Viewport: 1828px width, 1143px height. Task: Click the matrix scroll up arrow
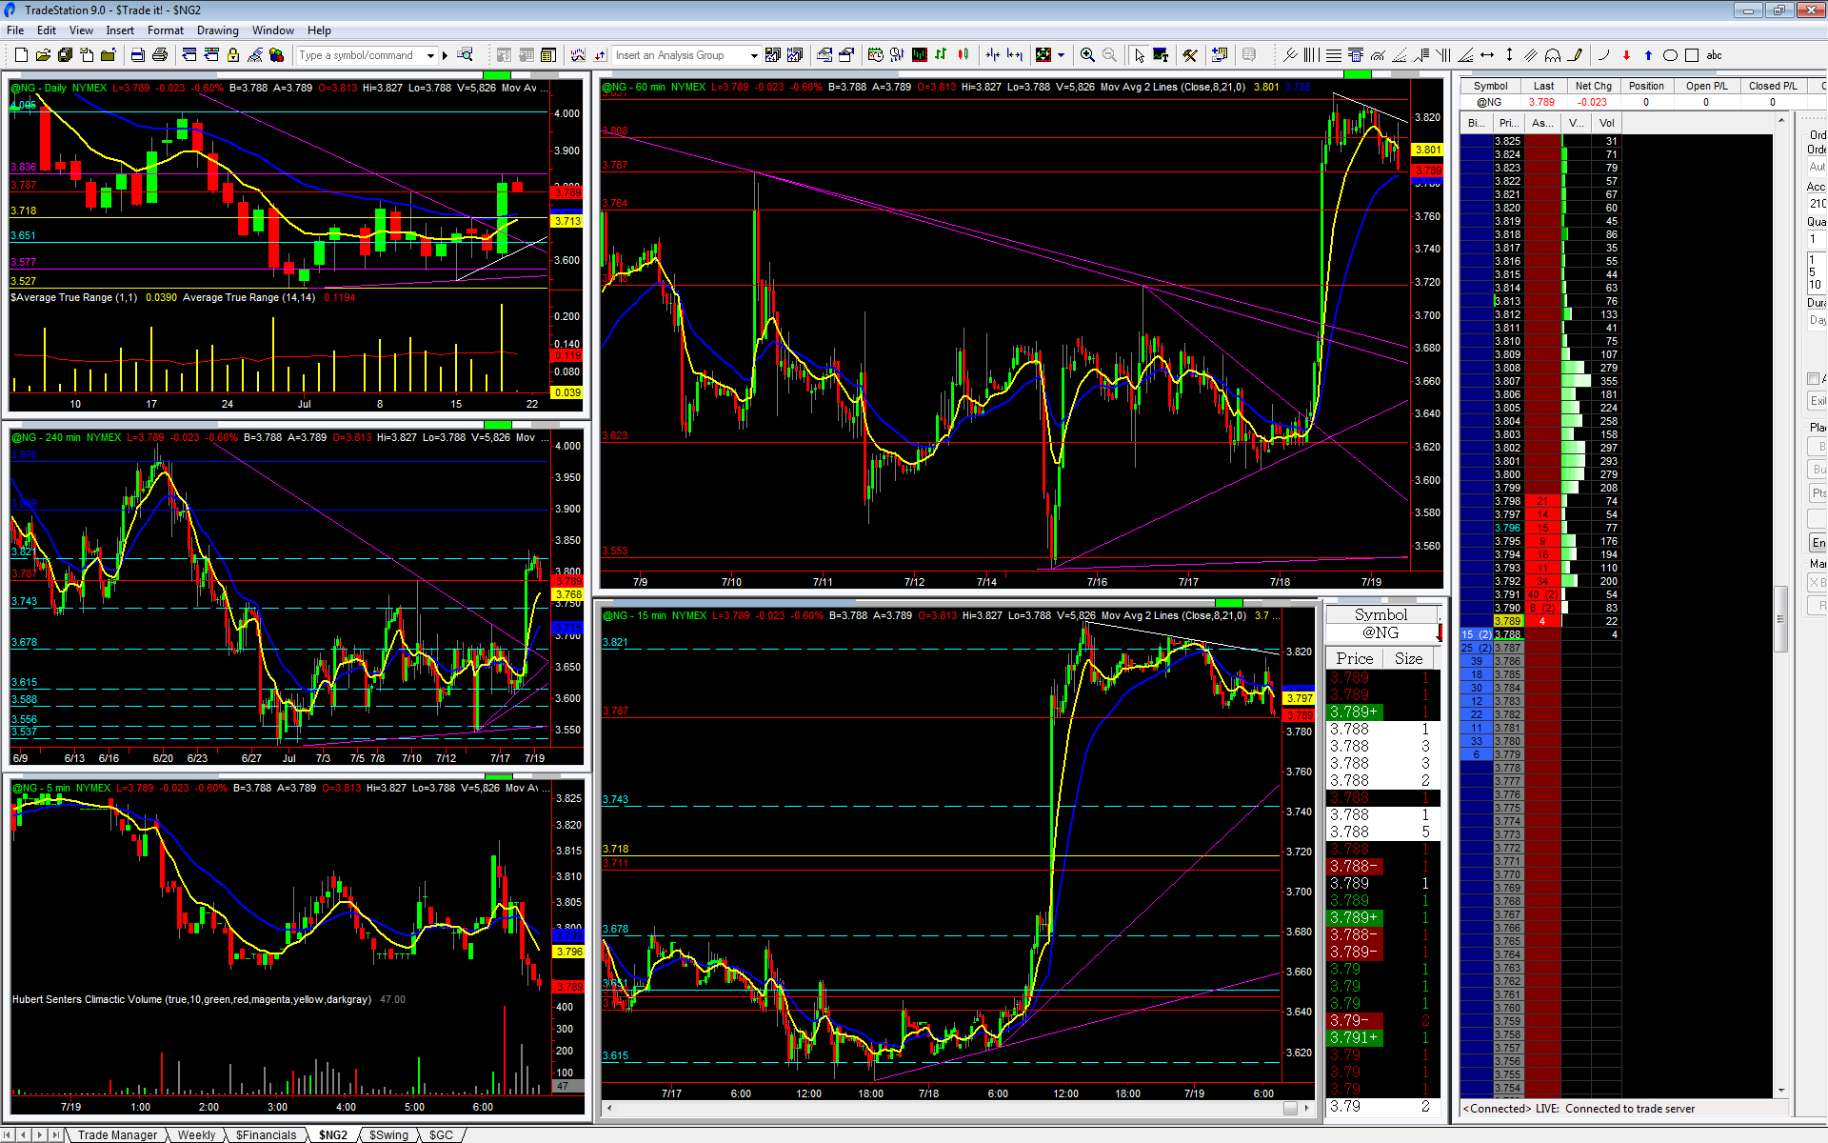(x=1779, y=121)
